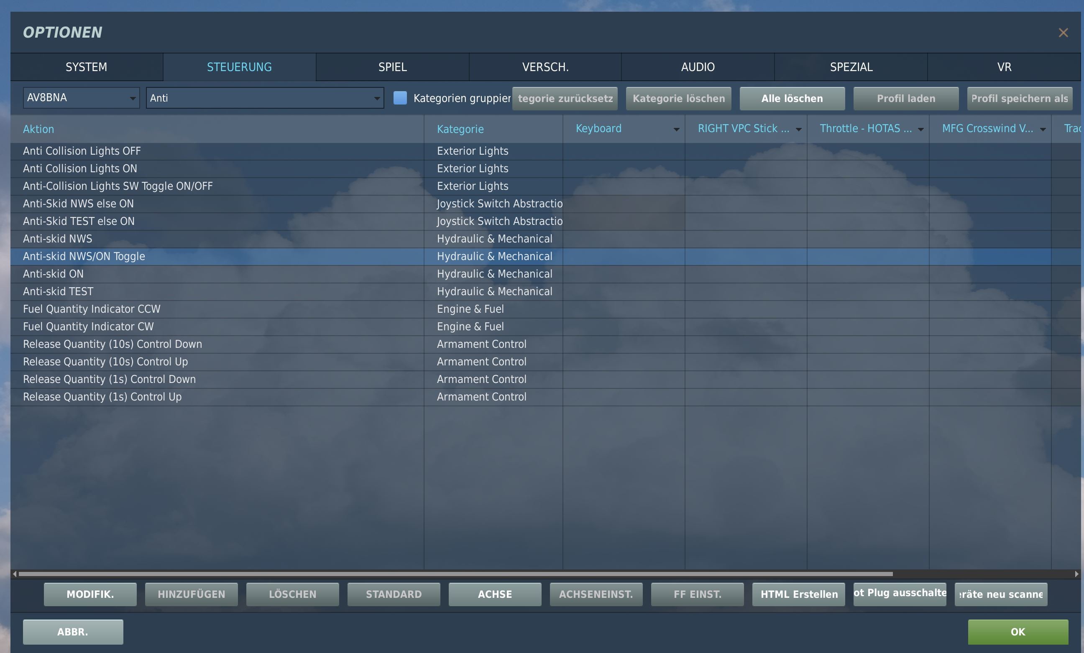Click the HTML Erstellen button
Viewport: 1084px width, 653px height.
[x=798, y=594]
